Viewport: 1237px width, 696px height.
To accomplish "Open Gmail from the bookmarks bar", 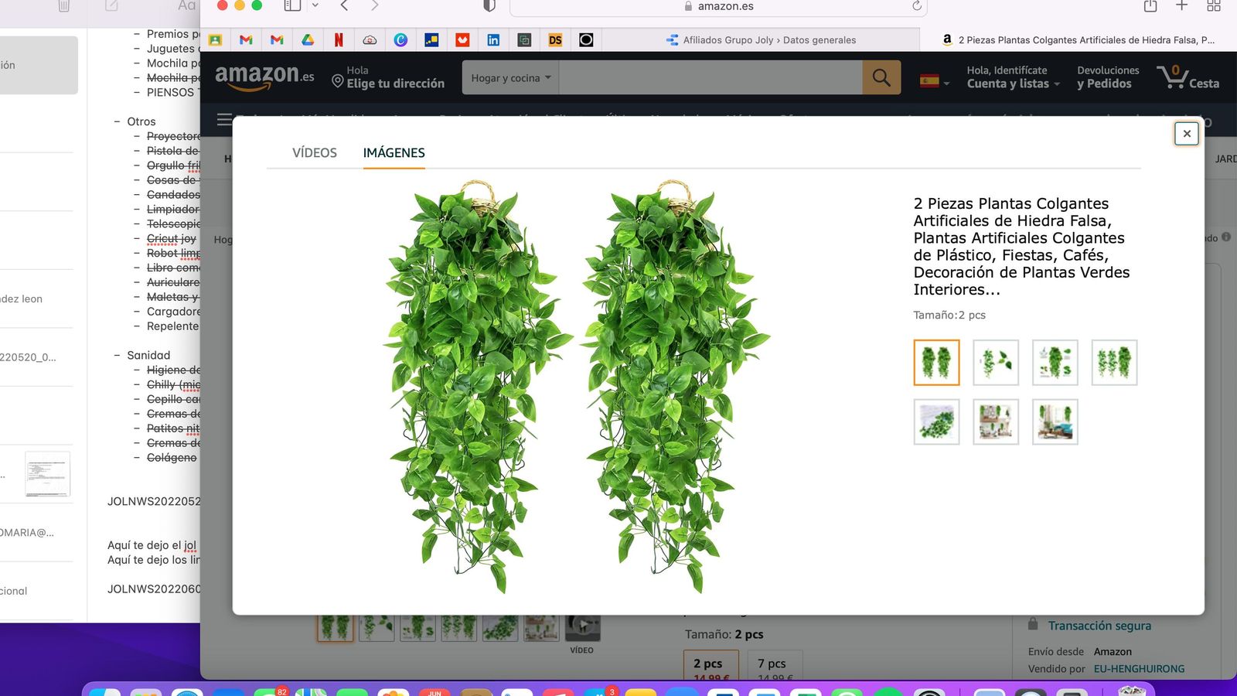I will pyautogui.click(x=246, y=39).
